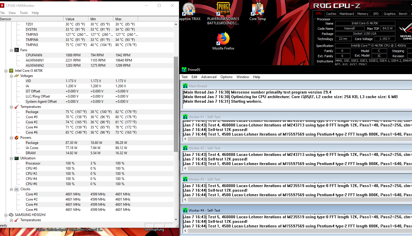Click the Prime95 title bar icon
Image resolution: width=412 pixels, height=236 pixels.
coord(184,70)
